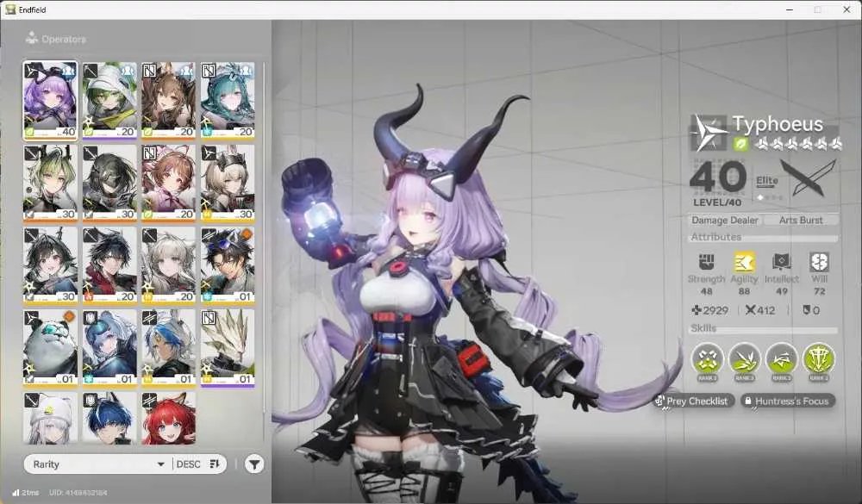Toggle DESC sort order
Image resolution: width=862 pixels, height=504 pixels.
pos(198,464)
